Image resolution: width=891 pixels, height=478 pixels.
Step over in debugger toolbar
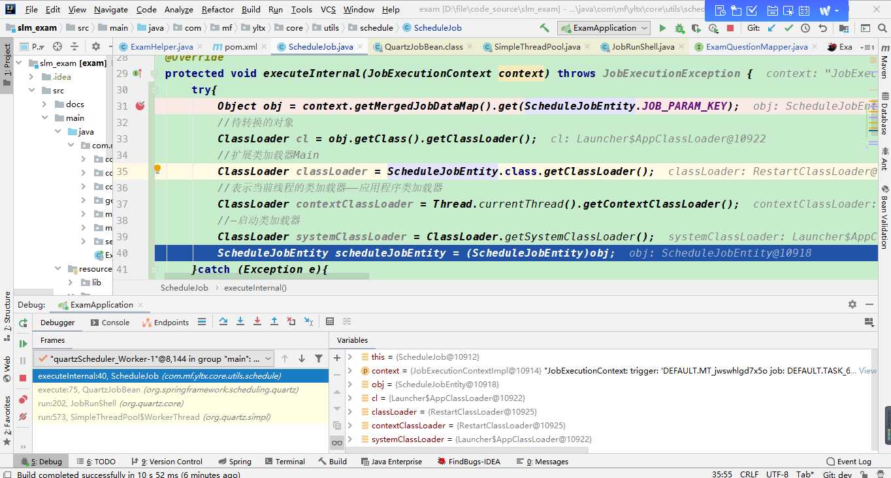(223, 321)
